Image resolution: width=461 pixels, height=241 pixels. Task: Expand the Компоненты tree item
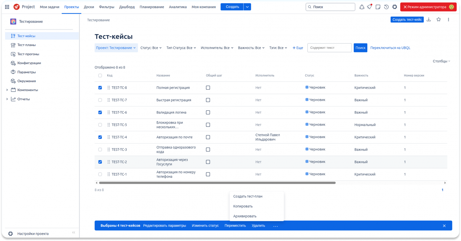point(7,90)
